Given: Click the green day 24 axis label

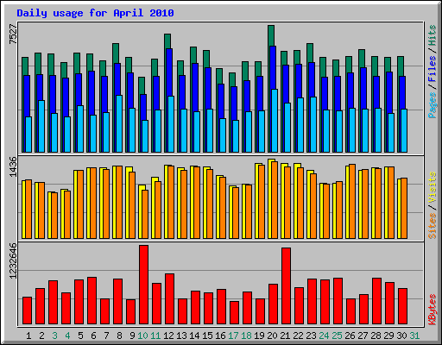Looking at the screenshot, I should pyautogui.click(x=324, y=336).
